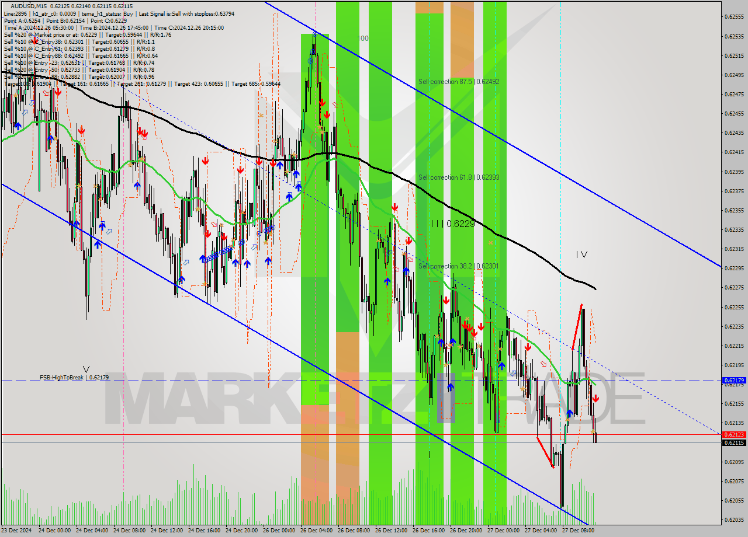This screenshot has width=748, height=537.
Task: Click the 0.62555 price axis label
Action: coord(735,17)
